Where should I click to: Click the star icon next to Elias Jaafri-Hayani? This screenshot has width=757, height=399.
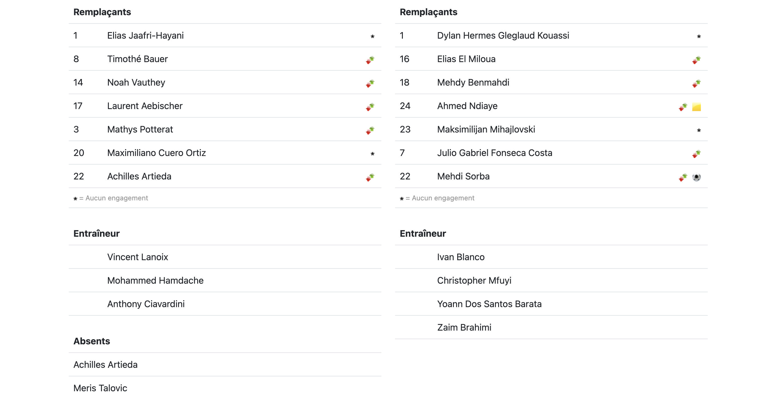(372, 36)
